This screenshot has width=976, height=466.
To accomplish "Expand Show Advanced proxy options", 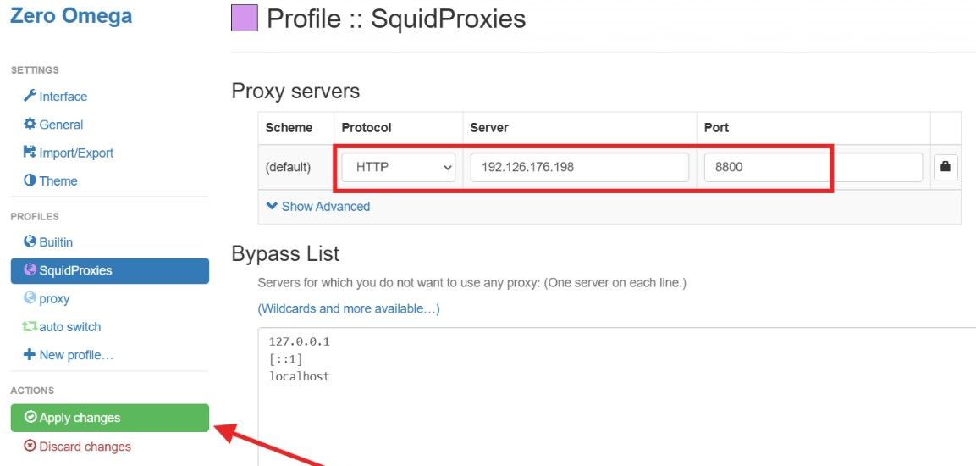I will (317, 206).
